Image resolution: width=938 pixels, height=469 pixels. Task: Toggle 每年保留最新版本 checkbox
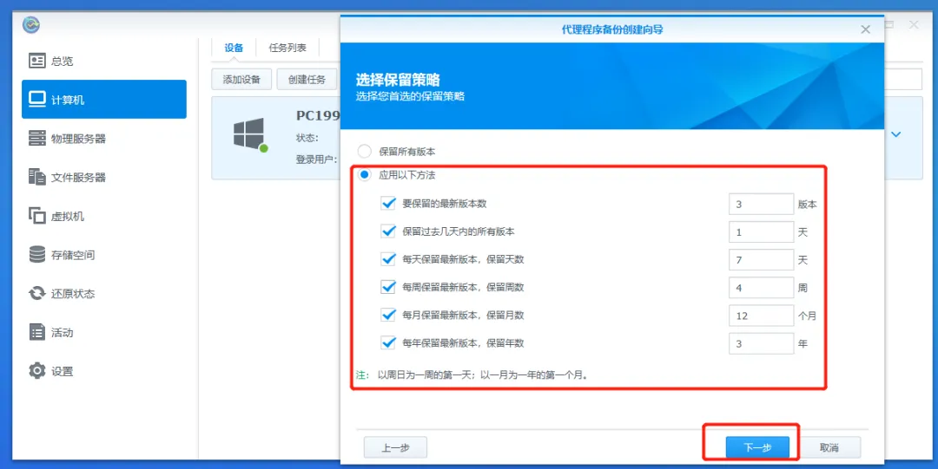tap(388, 343)
